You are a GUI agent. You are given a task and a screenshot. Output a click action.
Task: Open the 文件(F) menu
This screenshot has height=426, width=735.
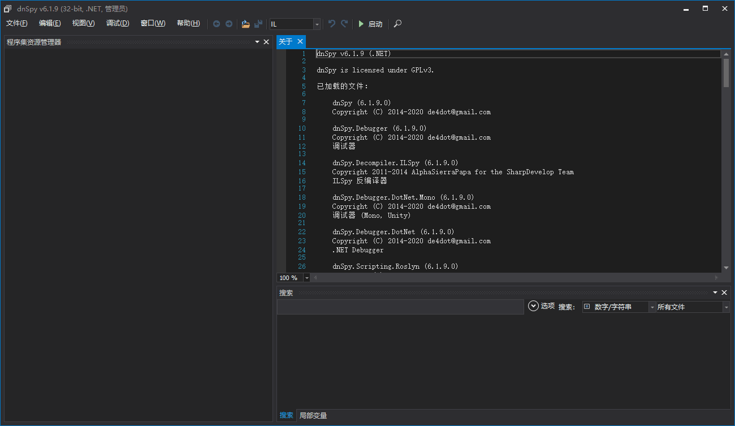[x=17, y=23]
